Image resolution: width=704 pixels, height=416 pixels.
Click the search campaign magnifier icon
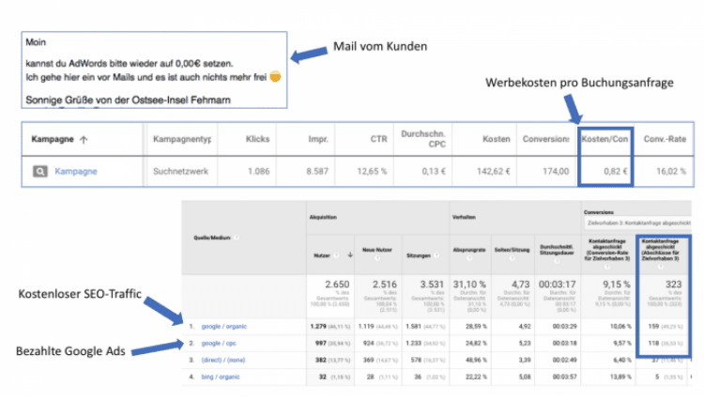click(x=40, y=171)
